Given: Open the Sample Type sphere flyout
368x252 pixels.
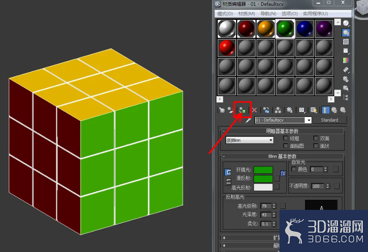Looking at the screenshot, I should click(346, 23).
